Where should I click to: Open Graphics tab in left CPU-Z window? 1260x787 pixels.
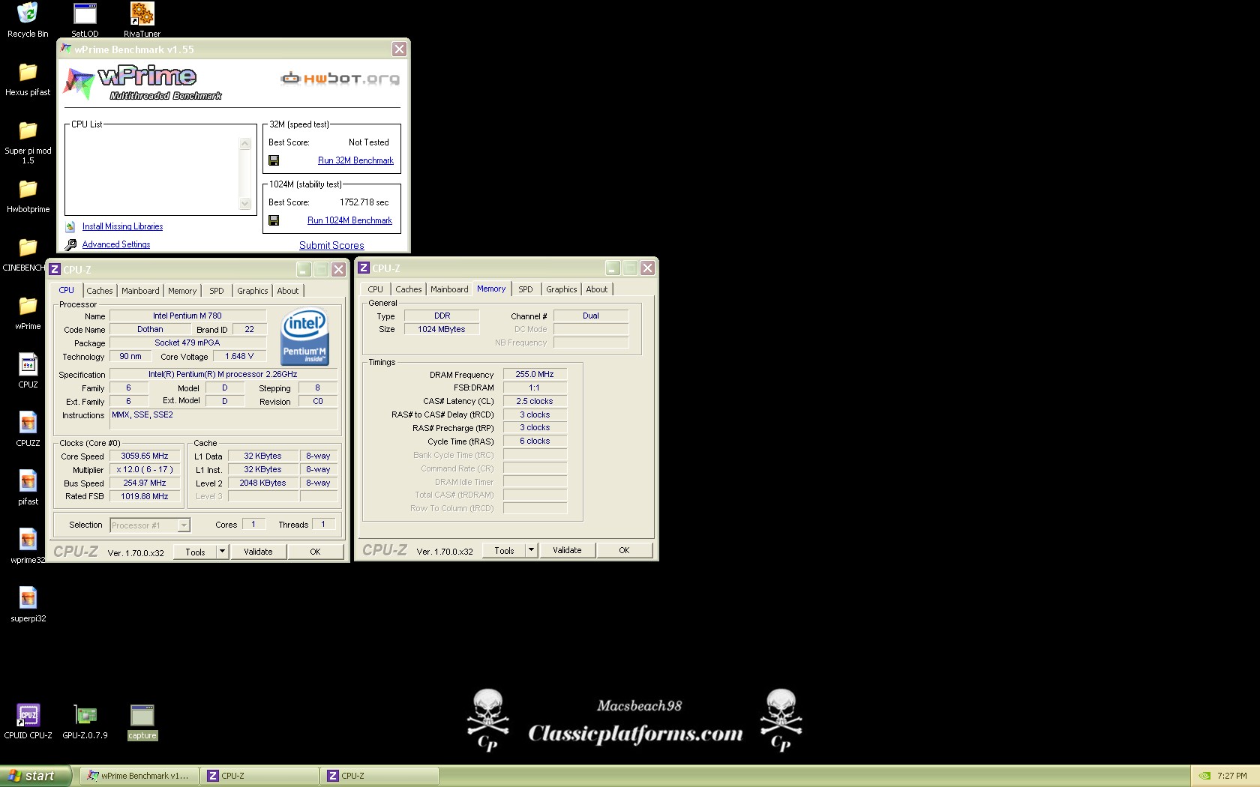[x=253, y=291]
